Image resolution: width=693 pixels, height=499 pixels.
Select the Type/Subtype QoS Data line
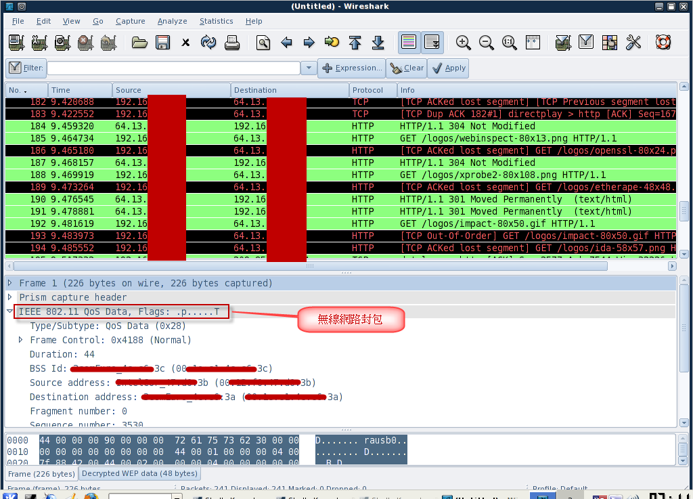pos(108,326)
